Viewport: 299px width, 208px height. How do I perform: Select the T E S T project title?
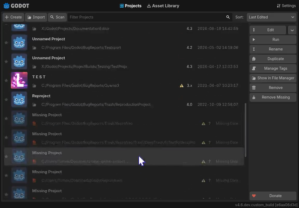tap(39, 77)
